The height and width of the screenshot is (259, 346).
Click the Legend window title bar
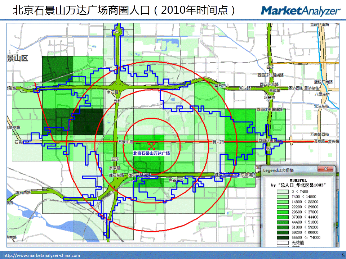(288, 169)
